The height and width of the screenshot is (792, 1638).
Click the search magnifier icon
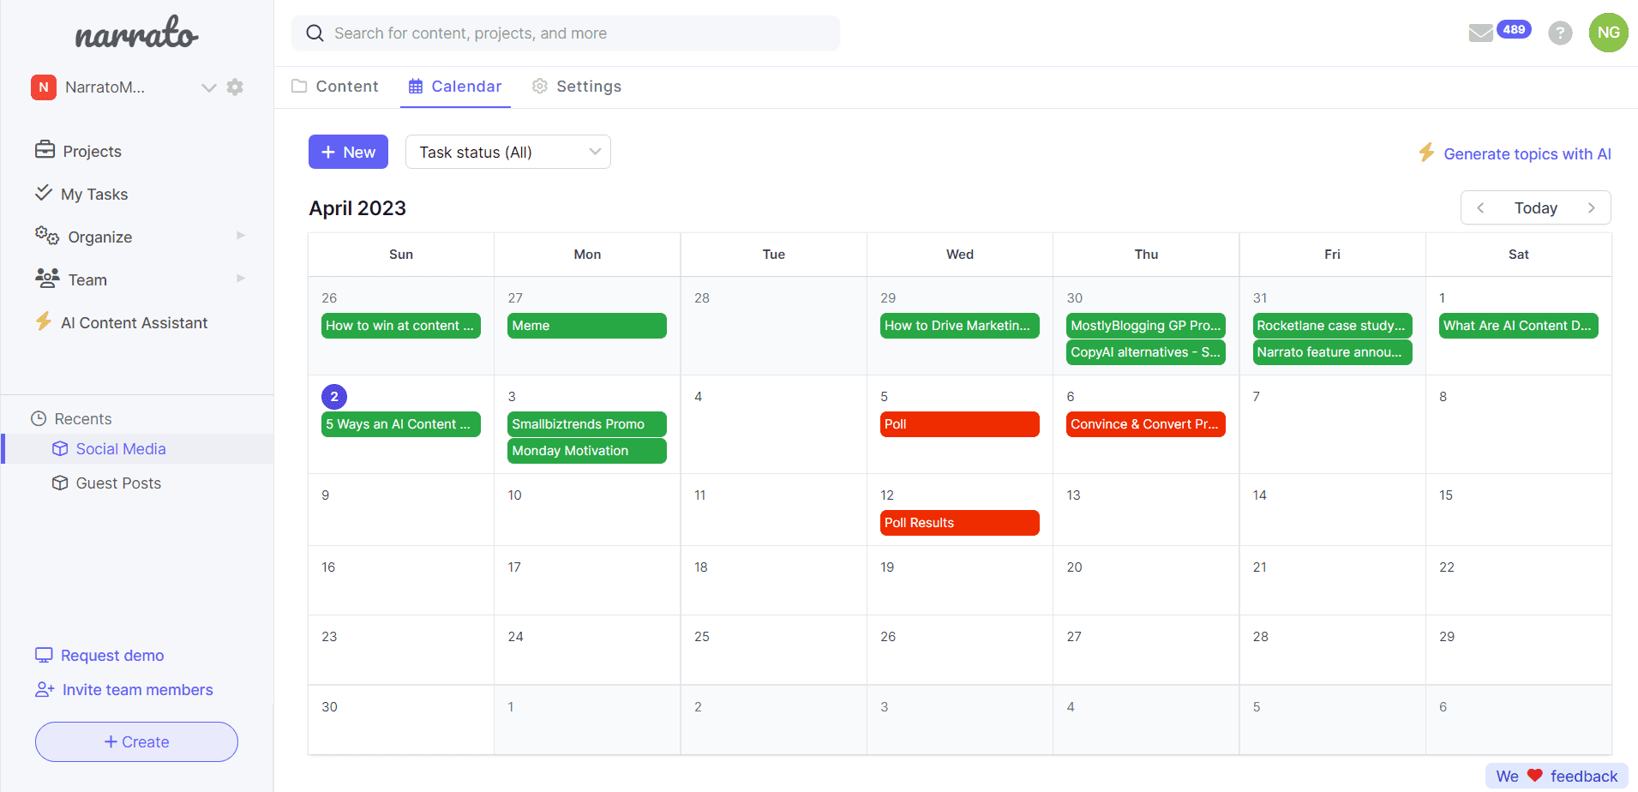tap(315, 33)
